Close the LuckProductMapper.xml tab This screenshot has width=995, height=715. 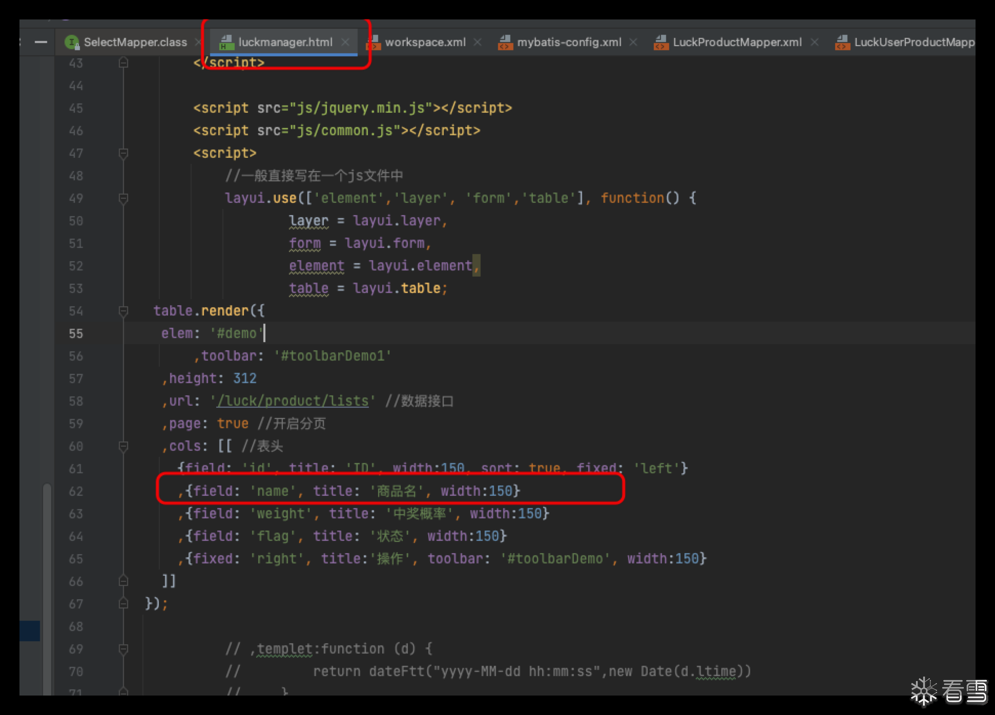coord(815,43)
